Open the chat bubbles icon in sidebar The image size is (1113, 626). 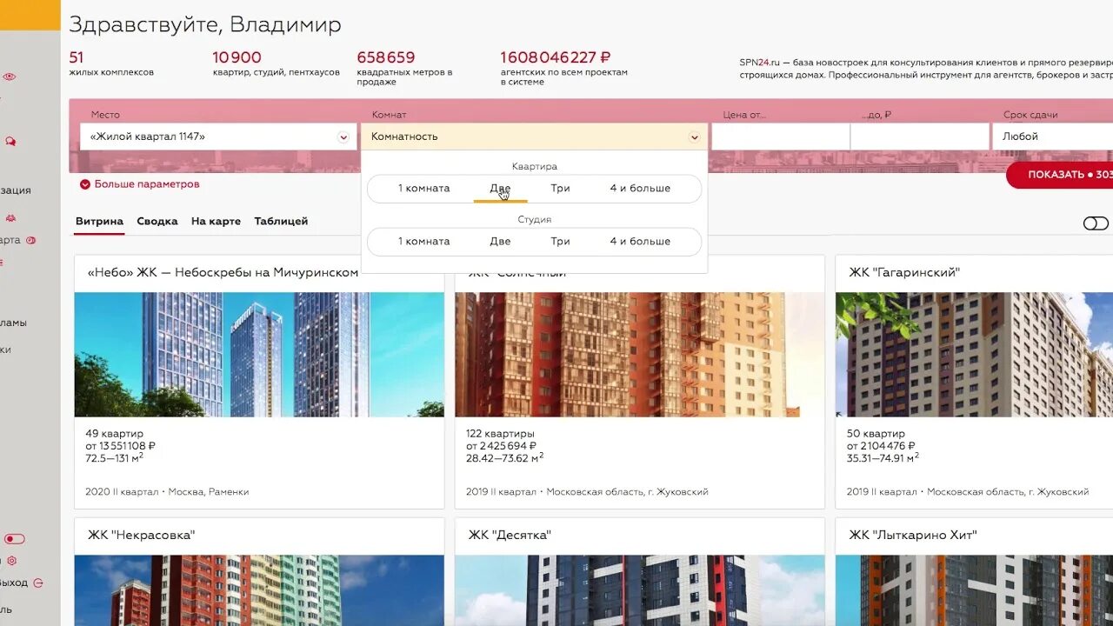click(10, 141)
